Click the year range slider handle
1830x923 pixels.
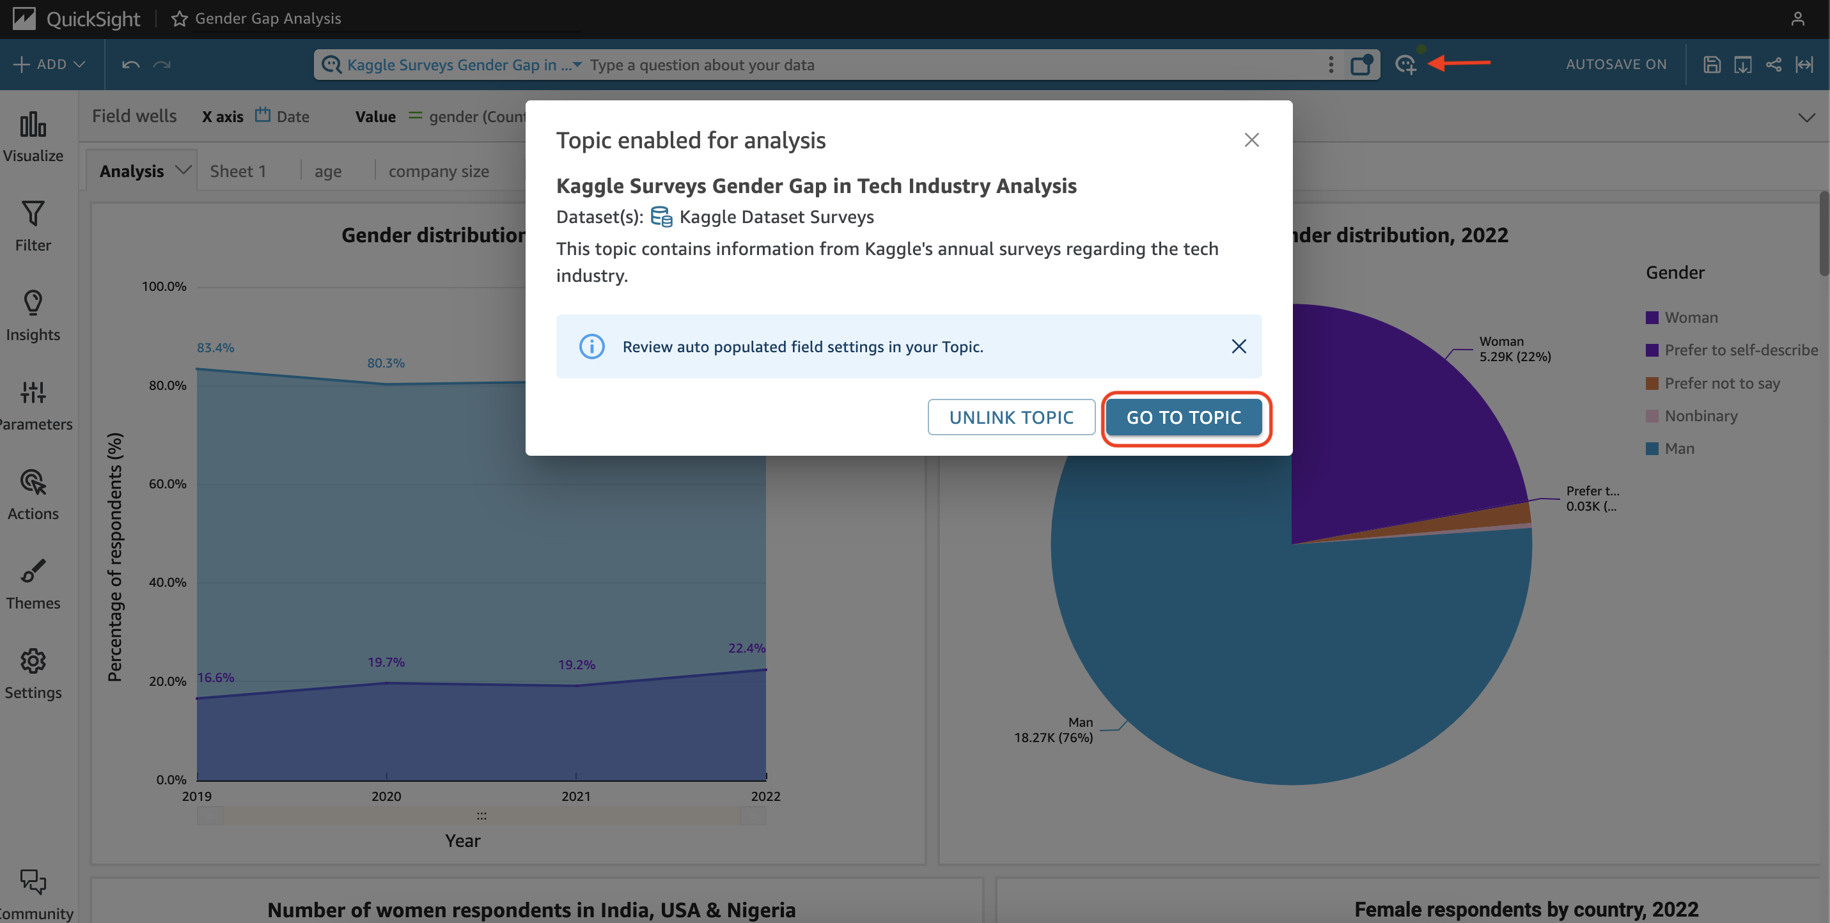tap(481, 816)
